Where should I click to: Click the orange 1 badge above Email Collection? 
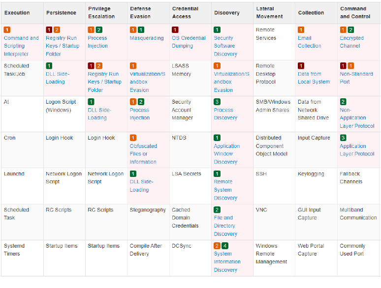301,30
